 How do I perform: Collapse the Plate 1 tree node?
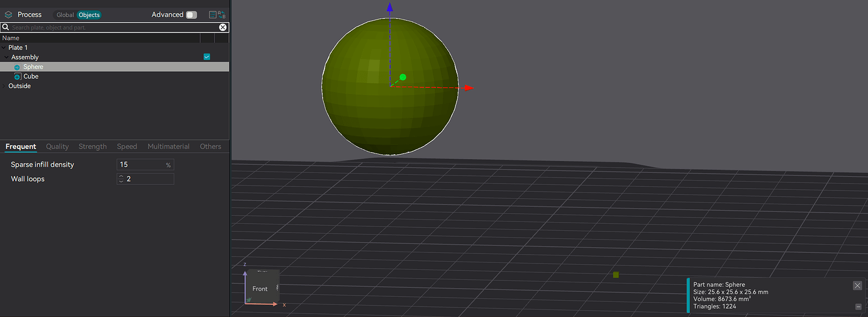3,48
